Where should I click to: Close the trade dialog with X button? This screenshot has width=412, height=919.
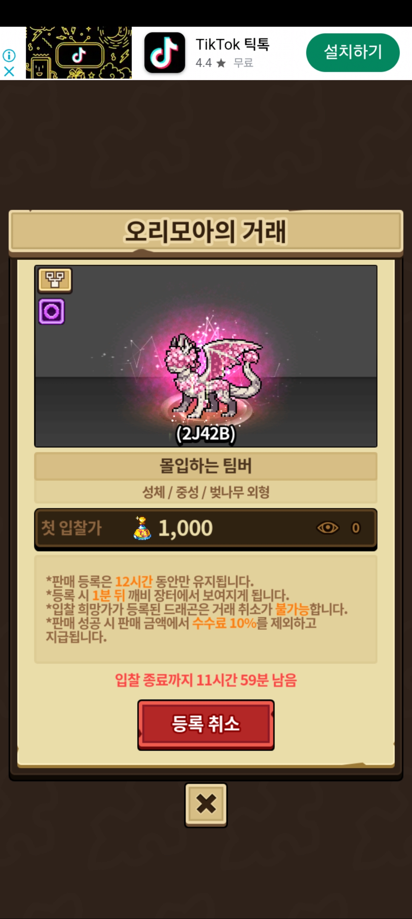(206, 805)
